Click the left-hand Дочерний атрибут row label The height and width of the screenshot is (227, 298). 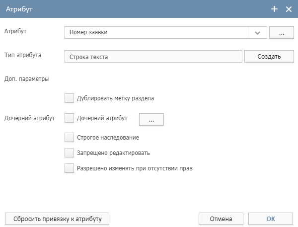30,118
